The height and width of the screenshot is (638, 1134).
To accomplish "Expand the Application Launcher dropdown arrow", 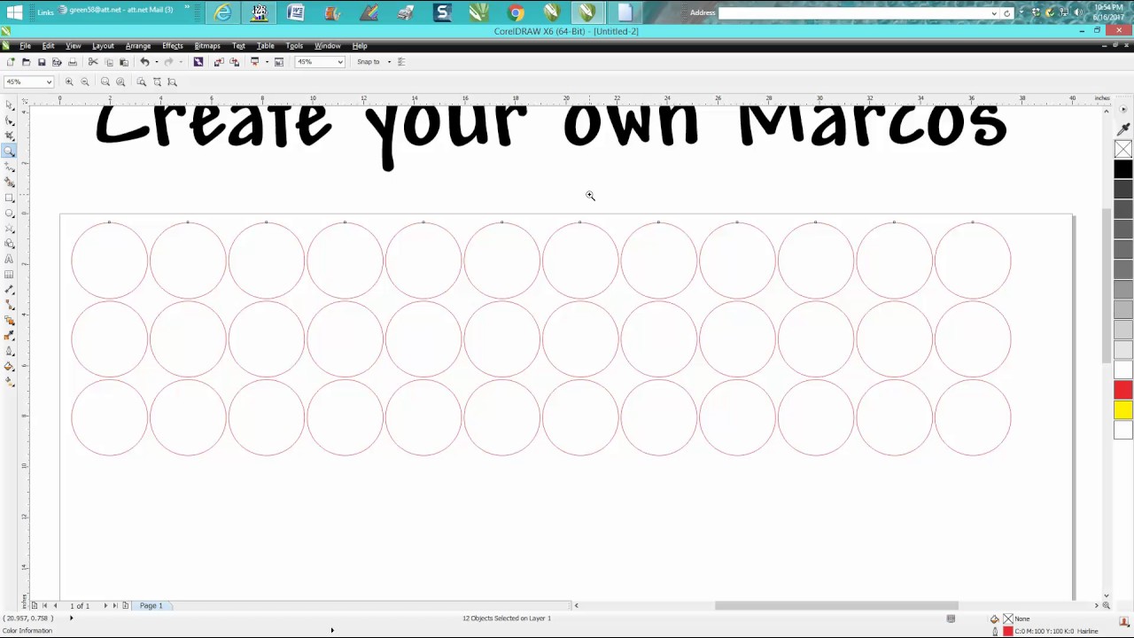I will click(x=266, y=62).
